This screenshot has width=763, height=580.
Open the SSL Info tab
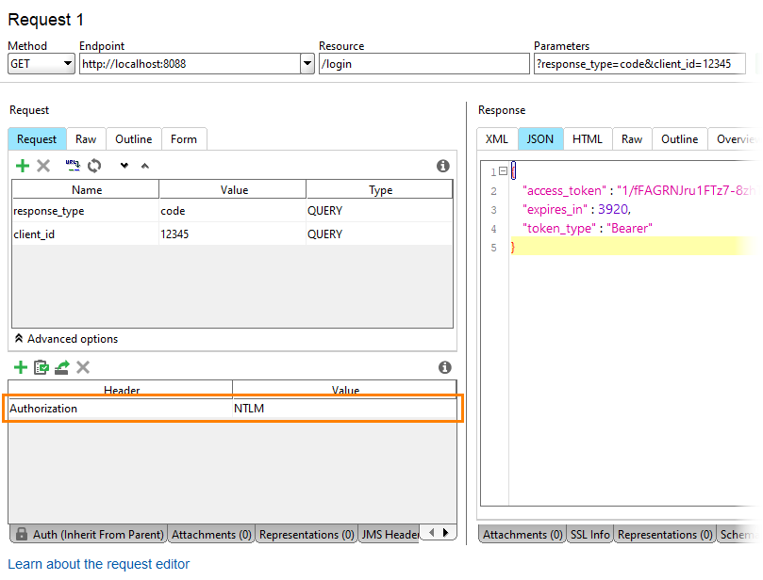coord(589,534)
